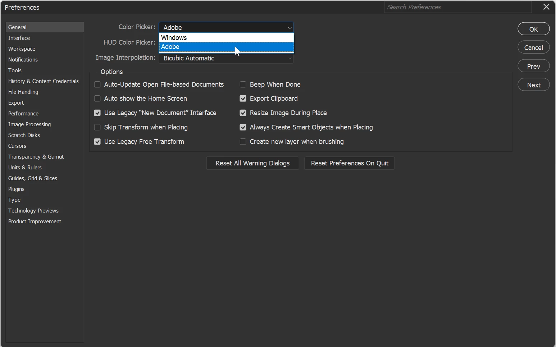556x347 pixels.
Task: Open the Image Interpolation dropdown
Action: pyautogui.click(x=226, y=58)
